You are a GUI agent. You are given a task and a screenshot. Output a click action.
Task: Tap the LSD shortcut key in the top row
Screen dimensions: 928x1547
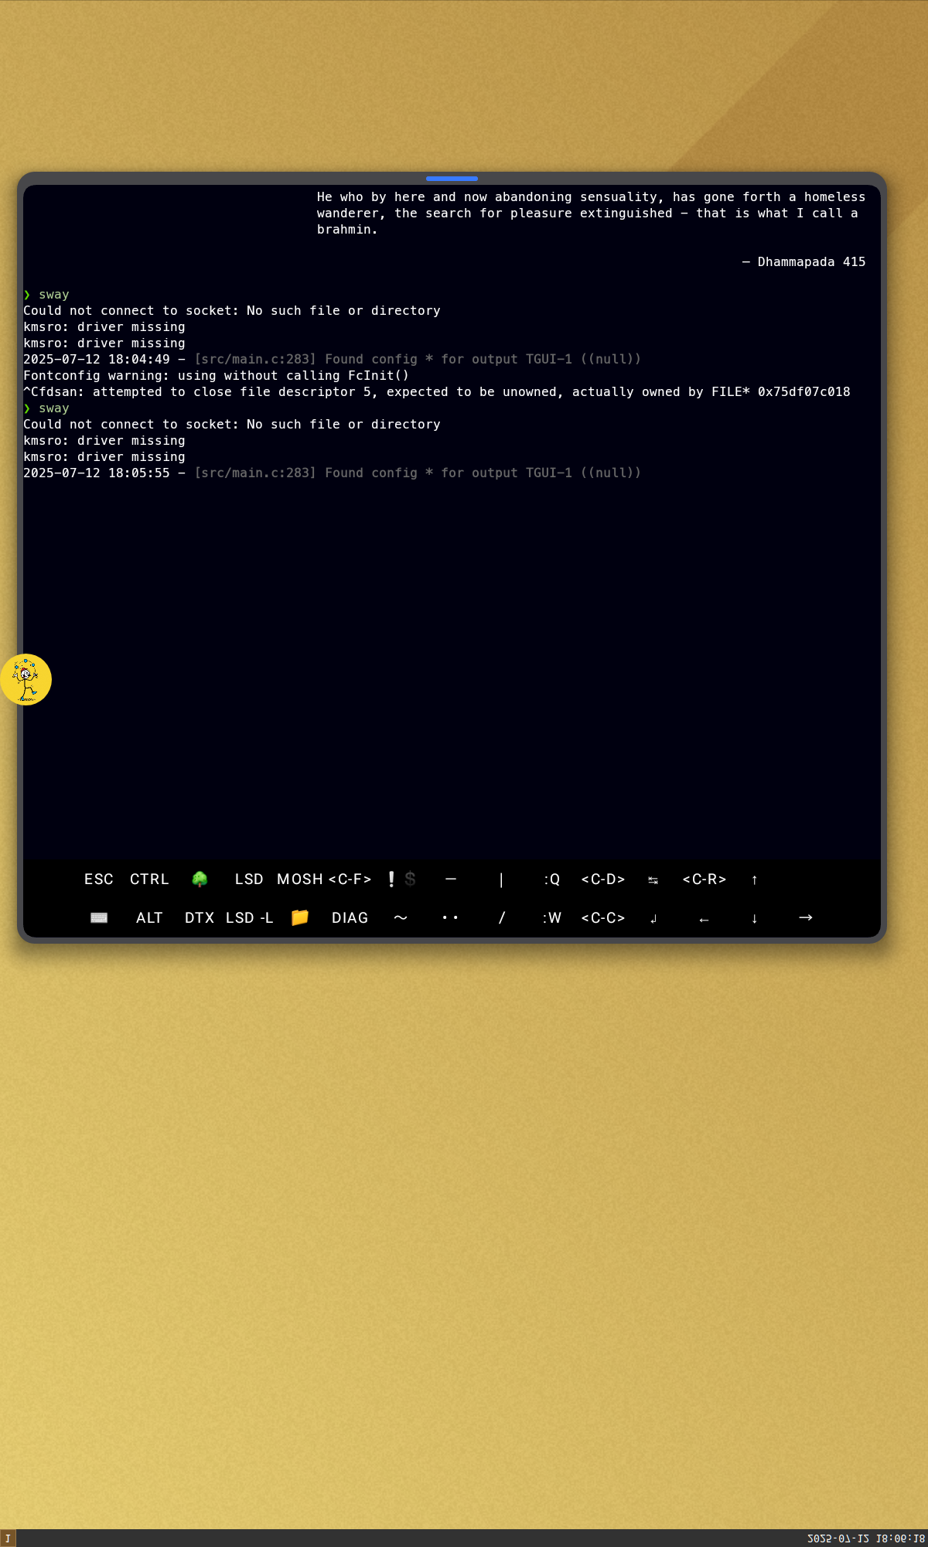[249, 879]
